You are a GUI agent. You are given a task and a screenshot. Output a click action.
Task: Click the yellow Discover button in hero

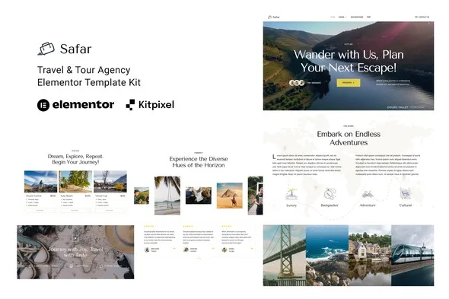[349, 83]
